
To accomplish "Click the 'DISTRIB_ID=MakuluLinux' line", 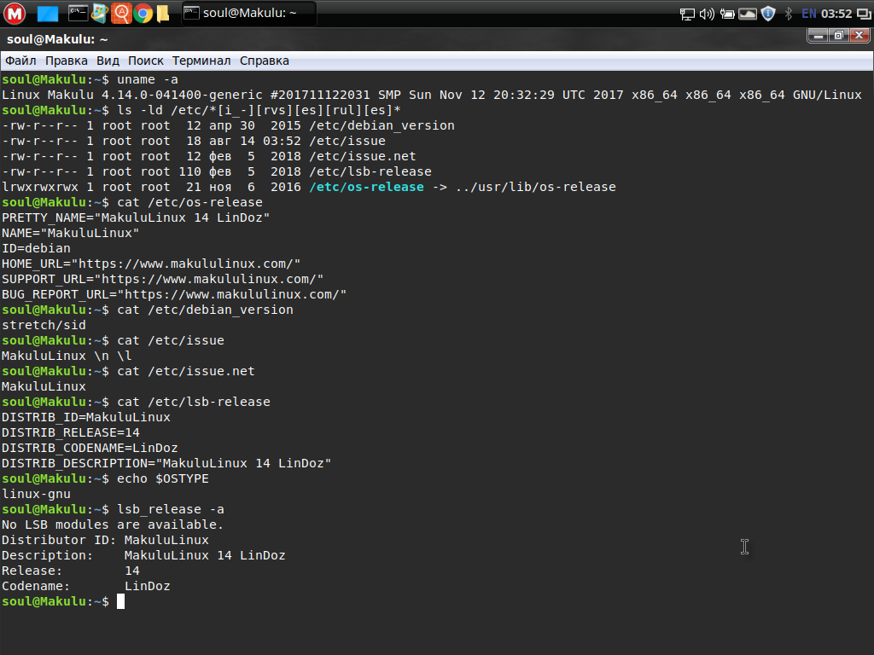I will point(86,417).
